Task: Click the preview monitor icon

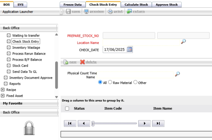Action: (86, 11)
